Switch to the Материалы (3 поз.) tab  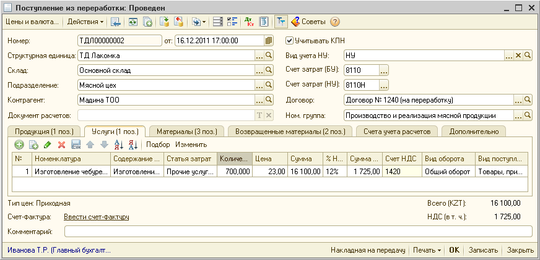(x=186, y=131)
